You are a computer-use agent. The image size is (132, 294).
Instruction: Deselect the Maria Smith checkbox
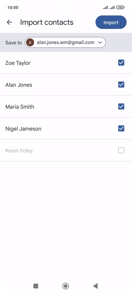121,106
